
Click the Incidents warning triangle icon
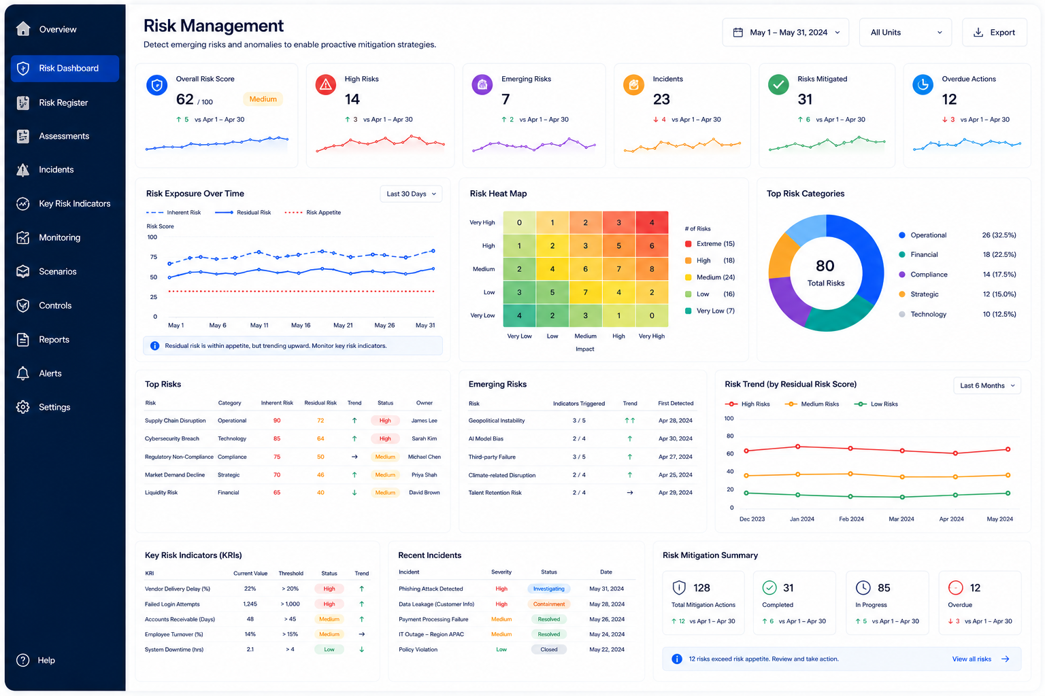pos(23,170)
